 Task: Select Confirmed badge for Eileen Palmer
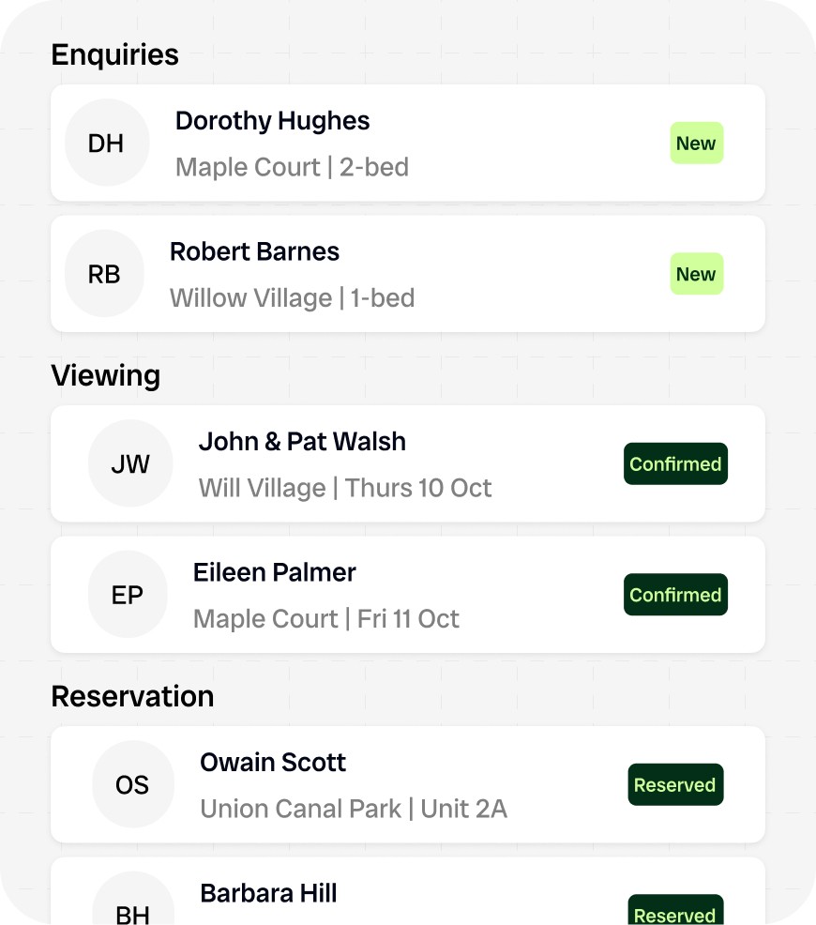[675, 595]
